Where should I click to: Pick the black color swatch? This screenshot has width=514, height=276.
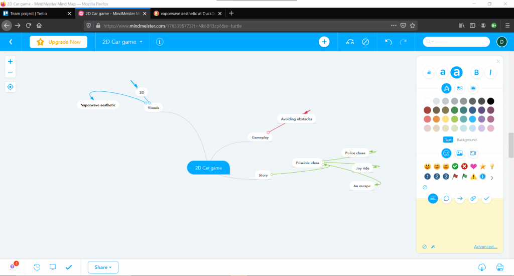click(x=490, y=101)
